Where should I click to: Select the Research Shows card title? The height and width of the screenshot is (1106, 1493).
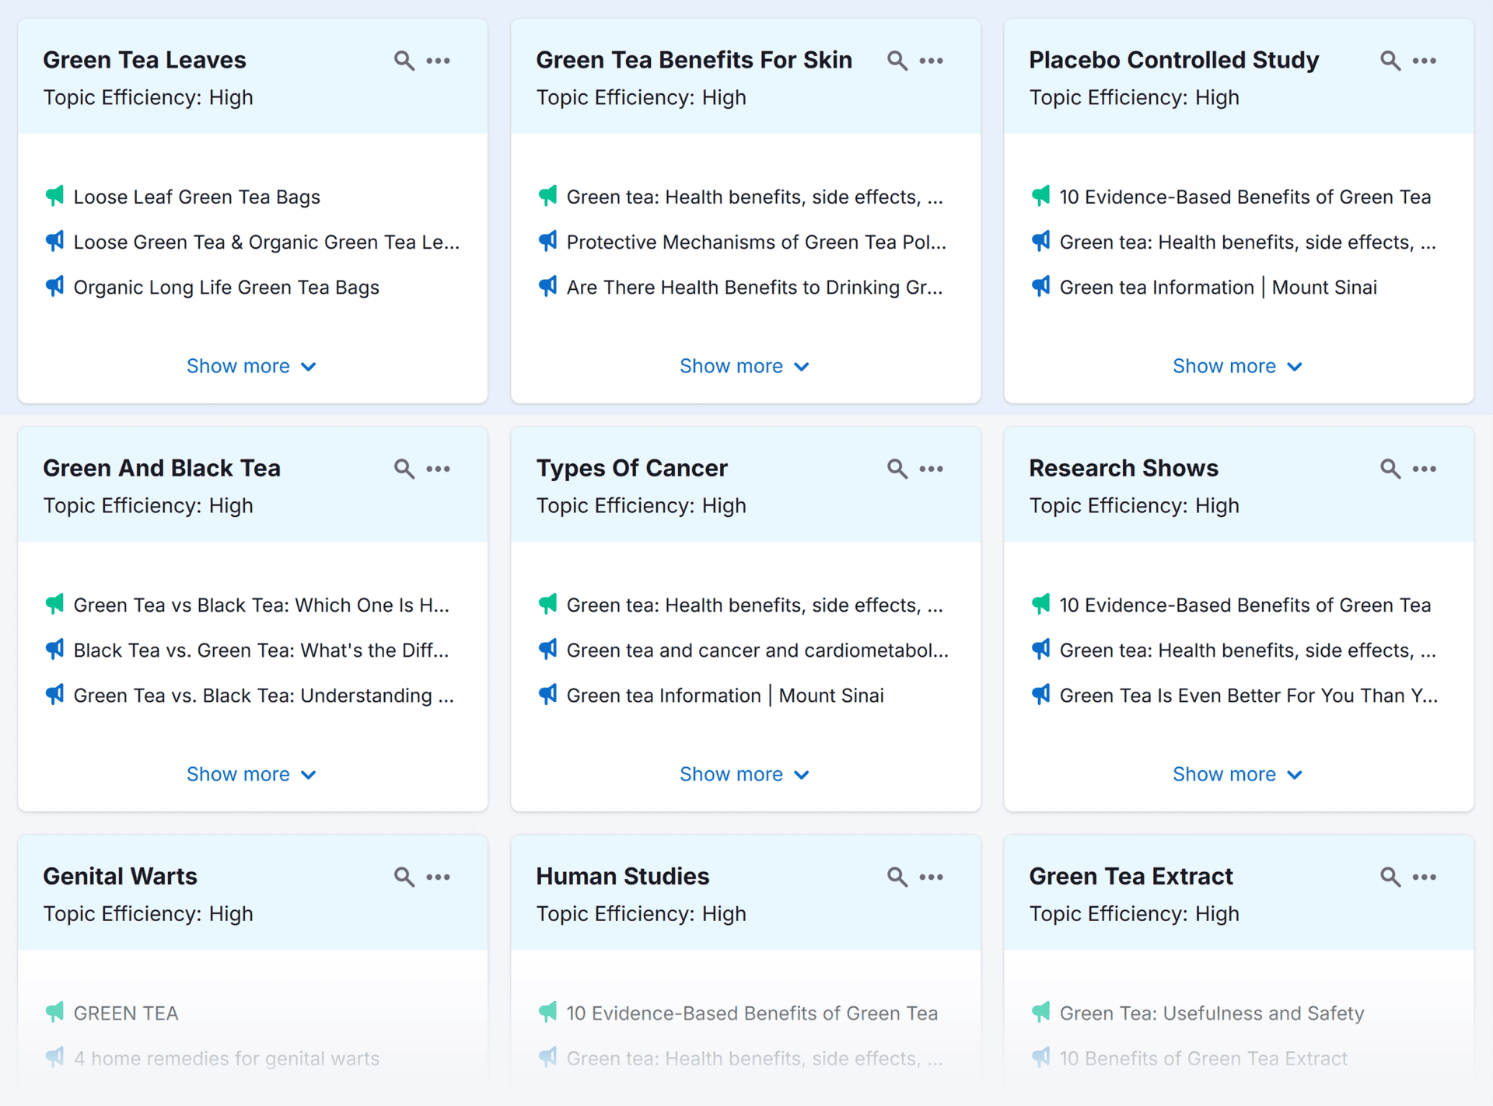coord(1124,468)
